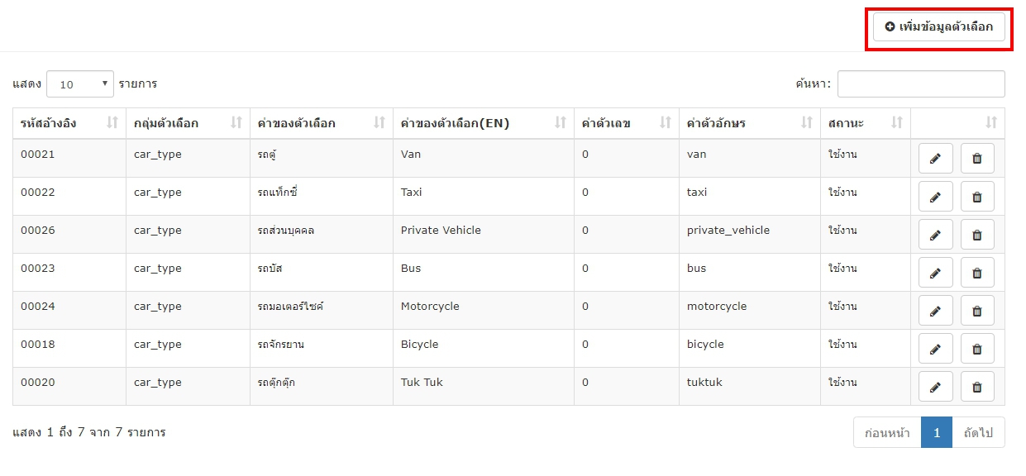1026x476 pixels.
Task: Edit the Van row with pencil icon
Action: [936, 159]
